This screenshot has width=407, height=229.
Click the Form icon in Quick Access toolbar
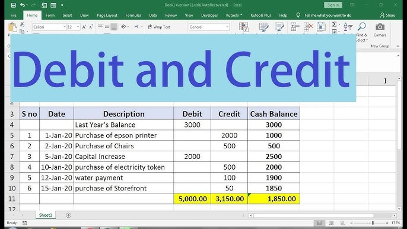(x=53, y=5)
